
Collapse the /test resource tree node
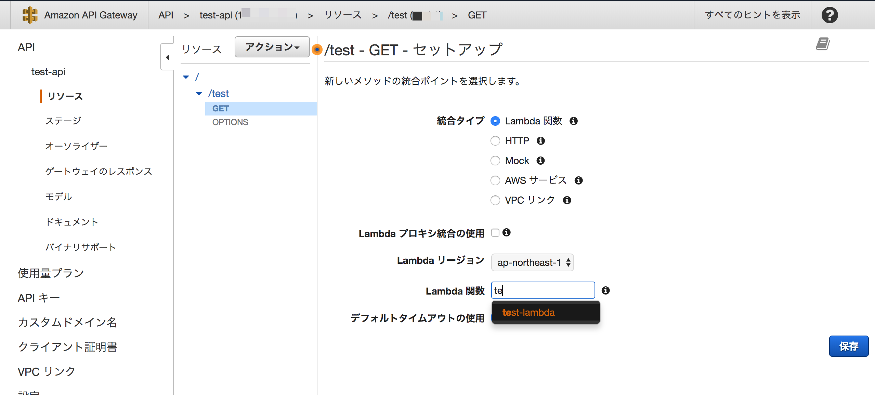pyautogui.click(x=199, y=93)
